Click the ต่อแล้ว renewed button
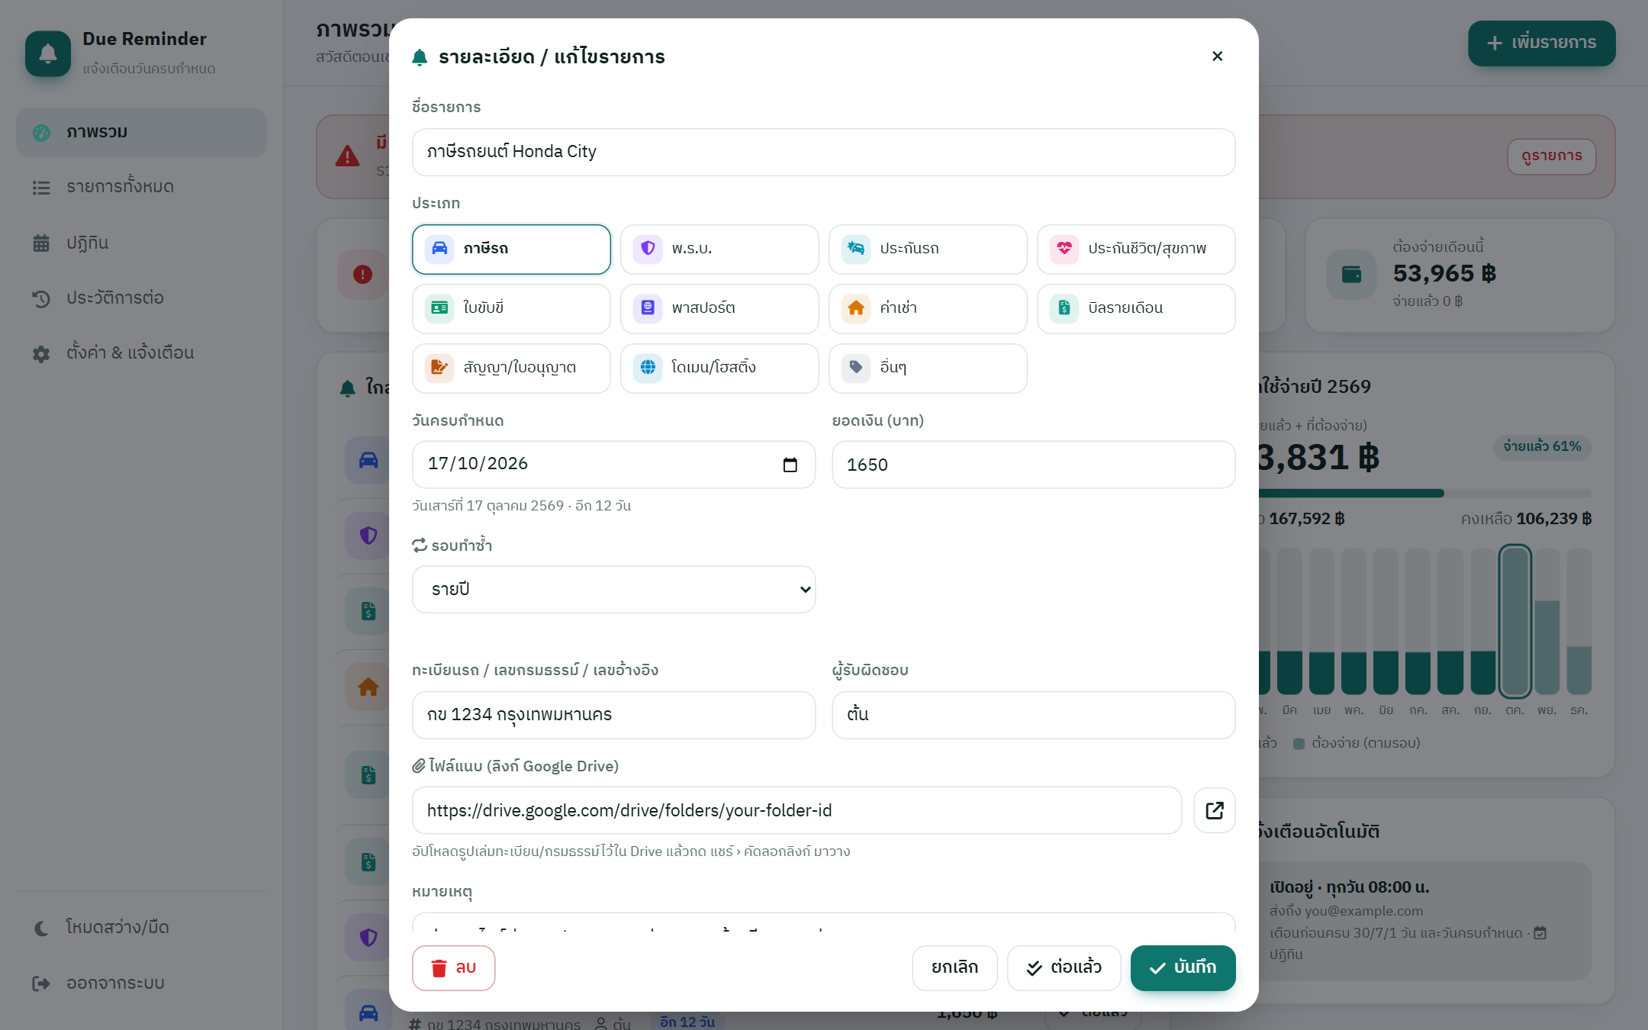This screenshot has height=1030, width=1648. tap(1064, 968)
